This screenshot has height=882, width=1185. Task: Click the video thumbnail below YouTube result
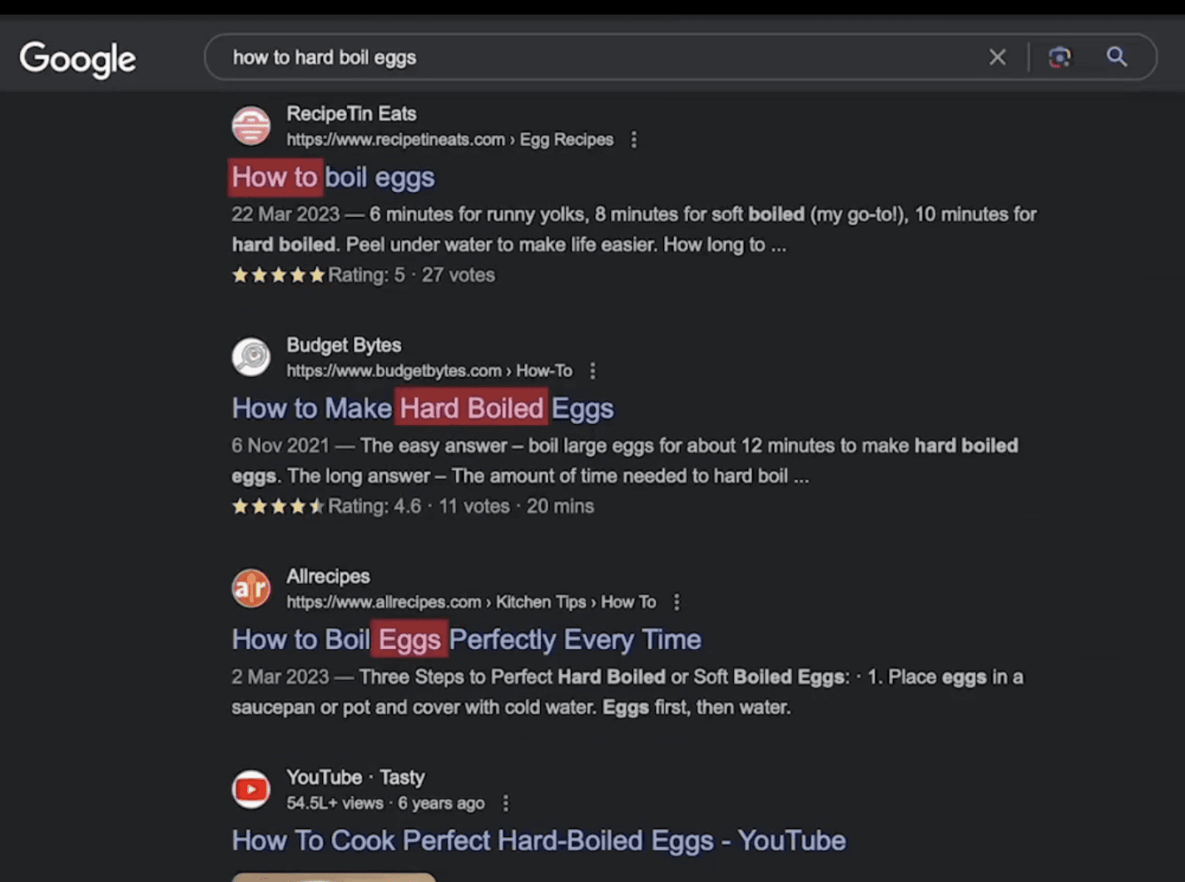pos(334,877)
